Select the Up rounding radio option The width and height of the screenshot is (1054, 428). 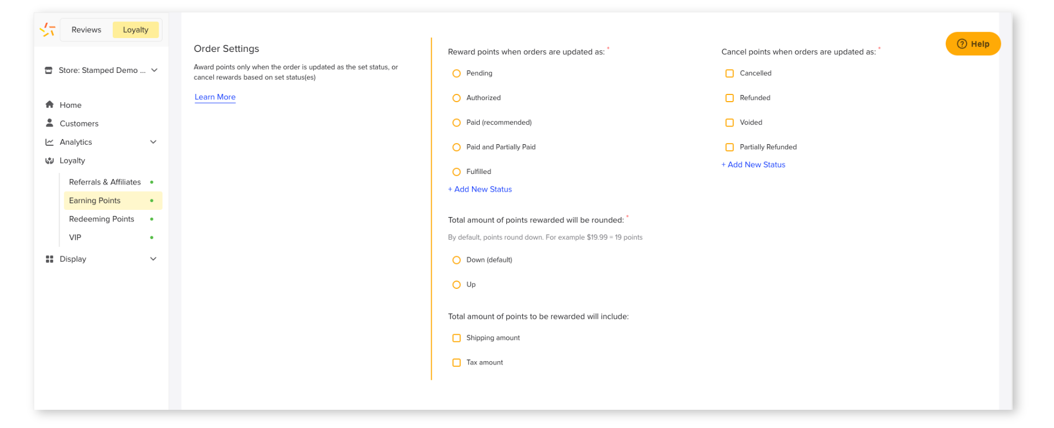click(457, 285)
